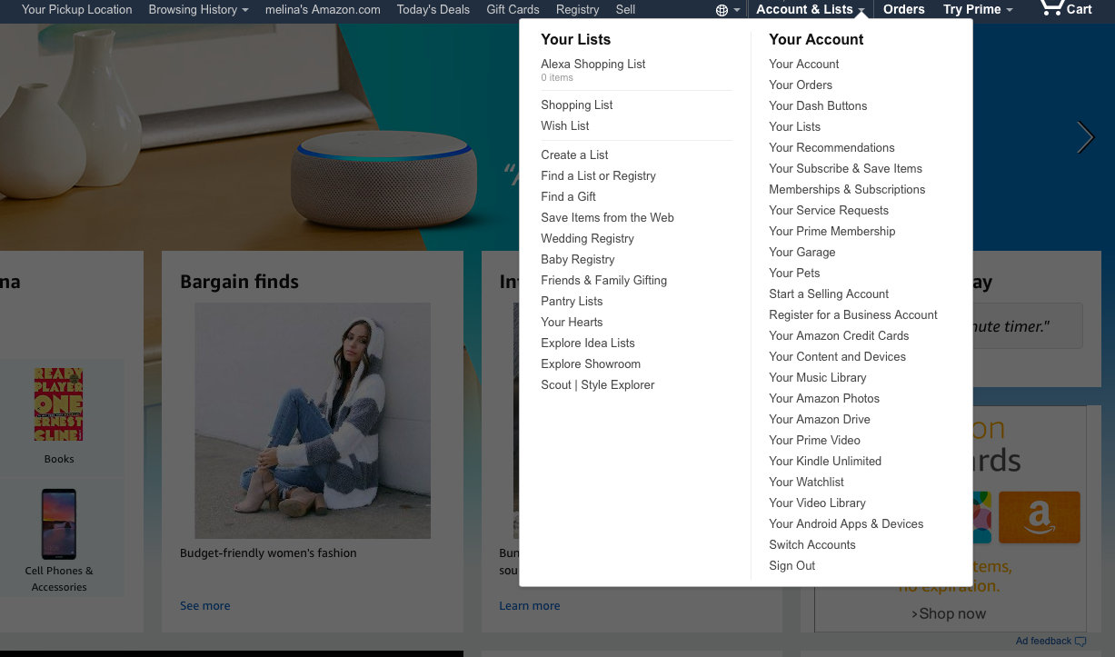Choose Find a Gift

[x=568, y=196]
